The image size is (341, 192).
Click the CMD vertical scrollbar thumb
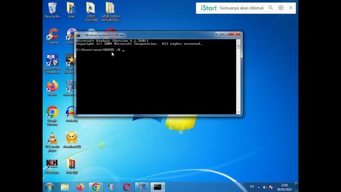[238, 46]
